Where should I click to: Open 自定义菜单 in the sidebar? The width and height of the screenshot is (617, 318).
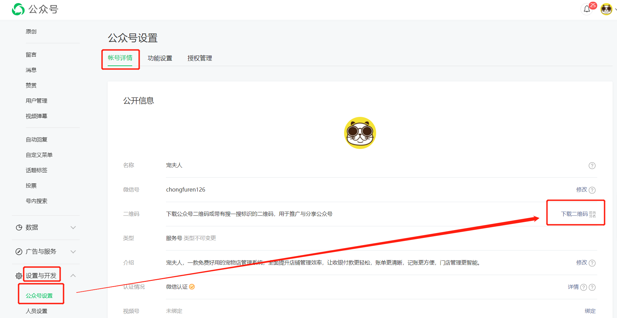[39, 155]
